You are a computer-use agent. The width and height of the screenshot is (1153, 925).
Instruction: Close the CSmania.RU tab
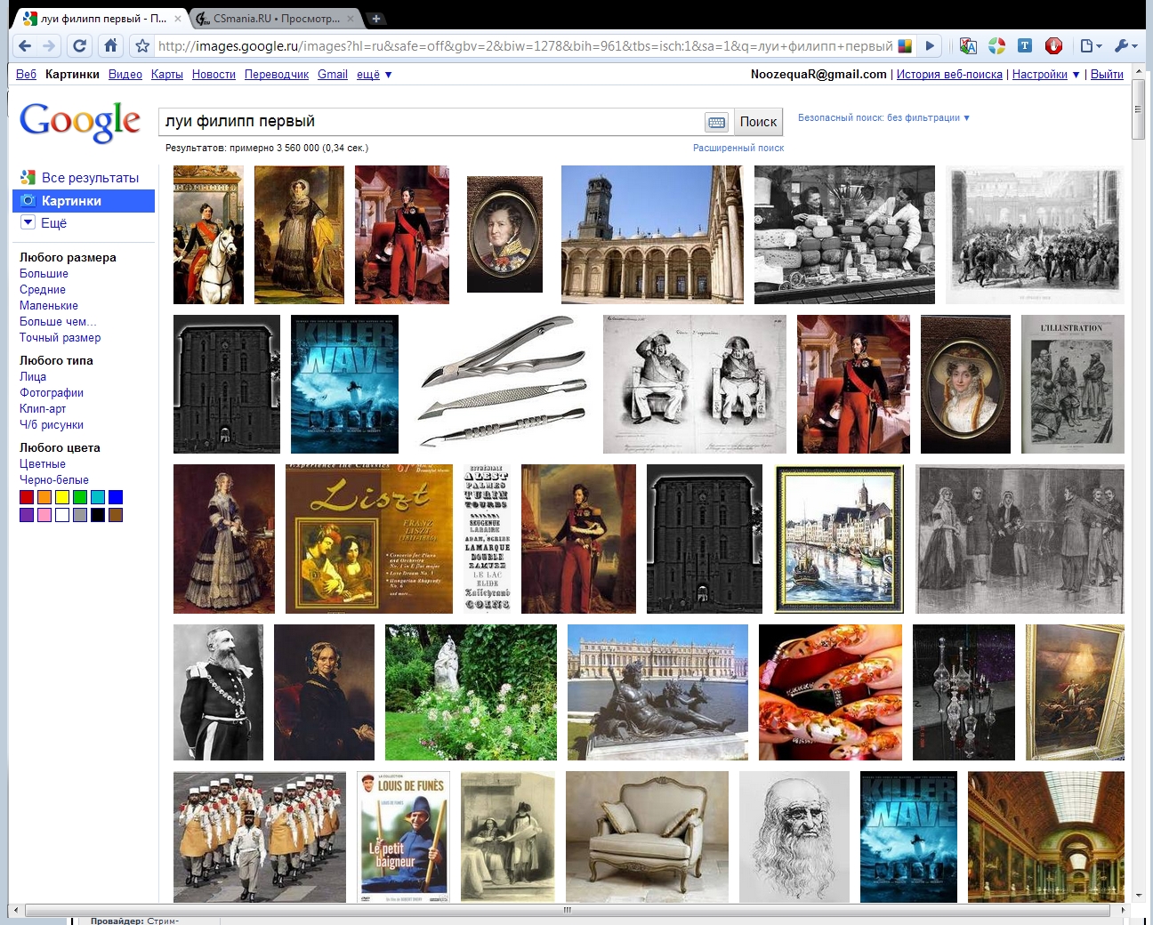click(x=351, y=19)
